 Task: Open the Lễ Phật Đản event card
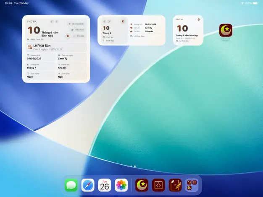point(56,47)
